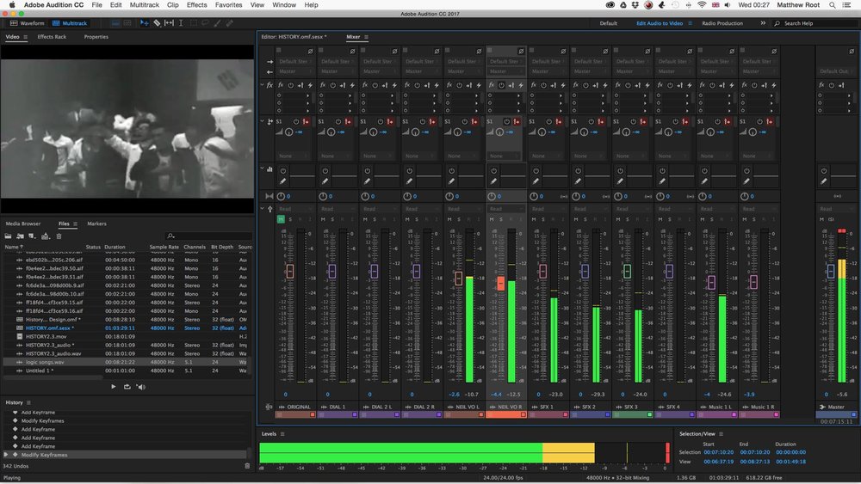Switch to the Properties tab
Image resolution: width=861 pixels, height=484 pixels.
(96, 37)
